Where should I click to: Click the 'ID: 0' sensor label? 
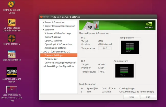(x=83, y=38)
